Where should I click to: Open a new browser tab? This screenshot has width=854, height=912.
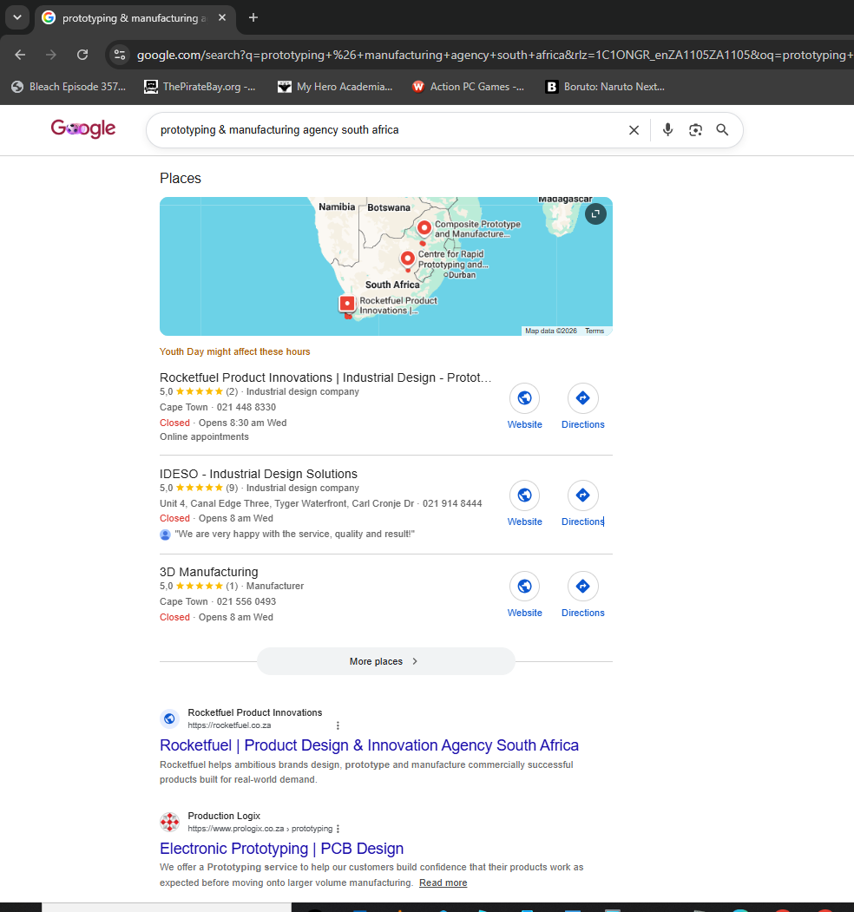pos(253,17)
